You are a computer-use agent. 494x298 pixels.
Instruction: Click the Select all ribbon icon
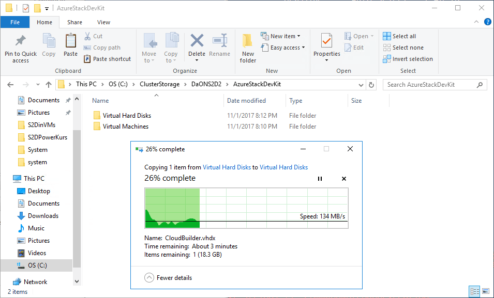tap(399, 36)
